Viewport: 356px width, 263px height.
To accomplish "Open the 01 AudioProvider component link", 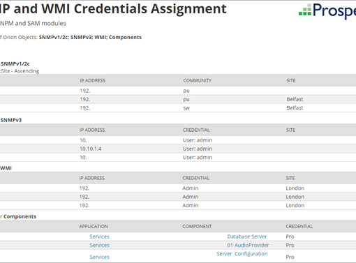I will 248,245.
